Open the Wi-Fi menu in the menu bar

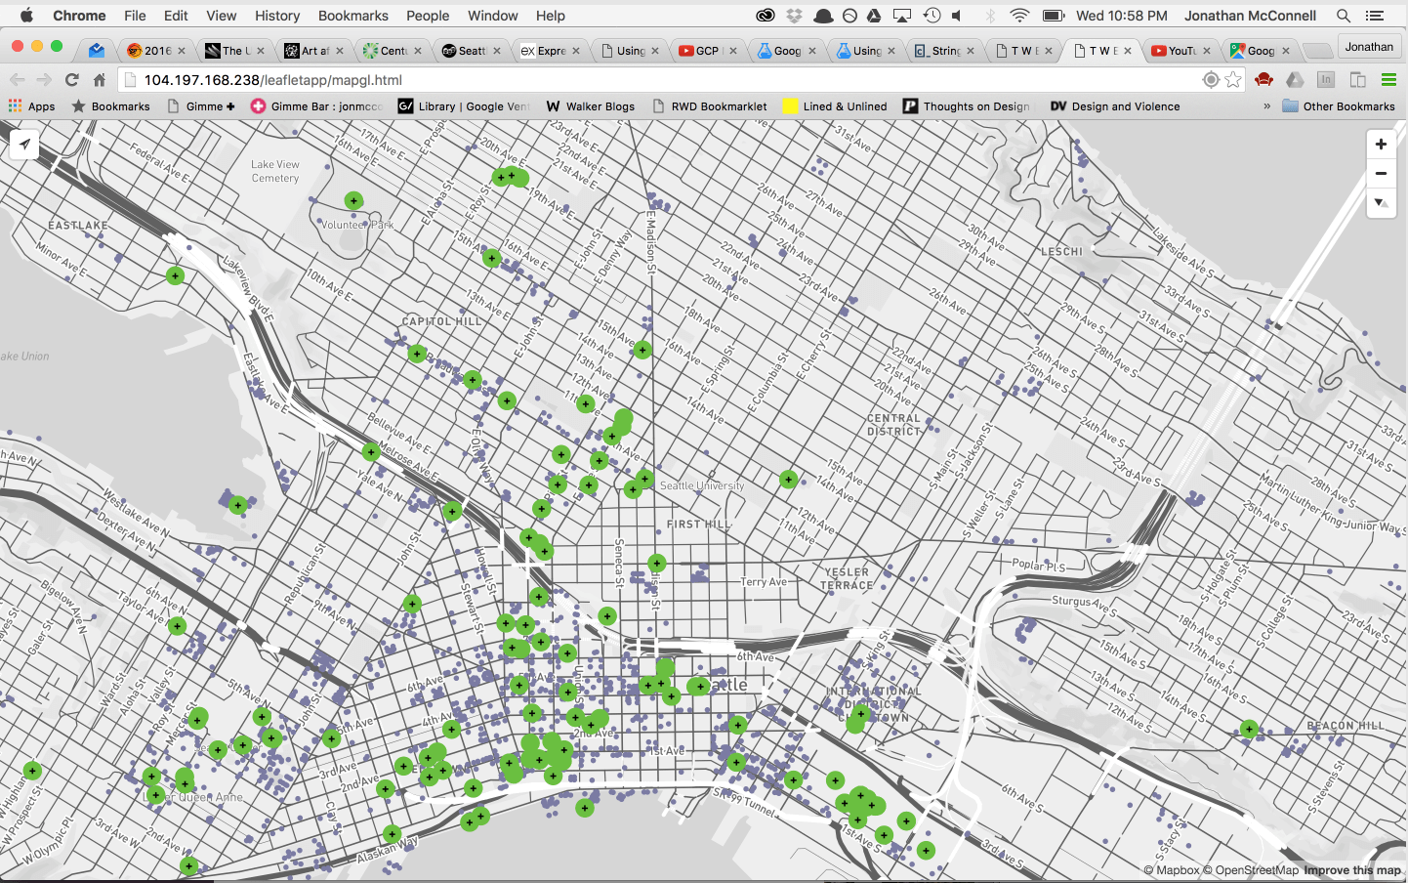click(x=1019, y=16)
